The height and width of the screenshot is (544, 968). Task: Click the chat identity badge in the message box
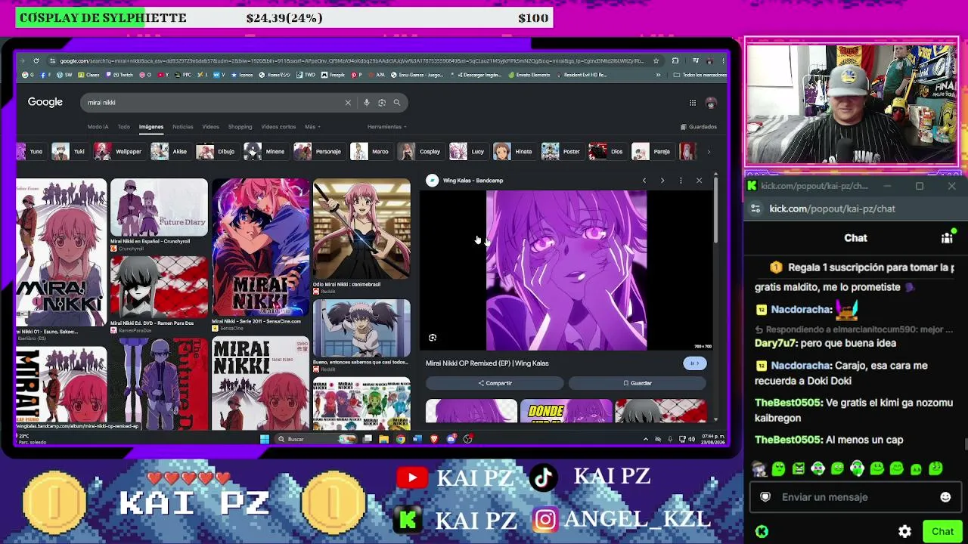point(765,497)
